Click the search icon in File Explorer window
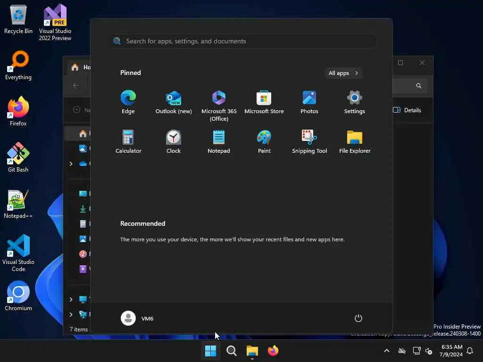 pyautogui.click(x=419, y=86)
